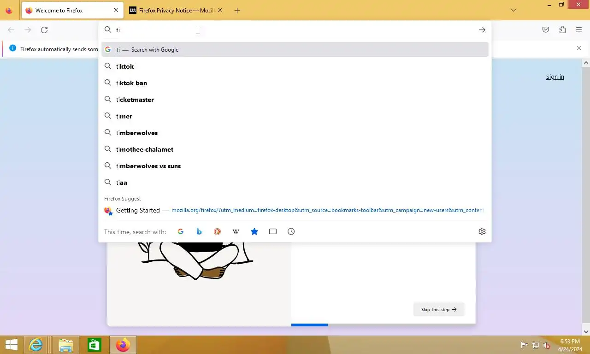Open the Store app on the taskbar
The image size is (590, 354).
point(94,345)
